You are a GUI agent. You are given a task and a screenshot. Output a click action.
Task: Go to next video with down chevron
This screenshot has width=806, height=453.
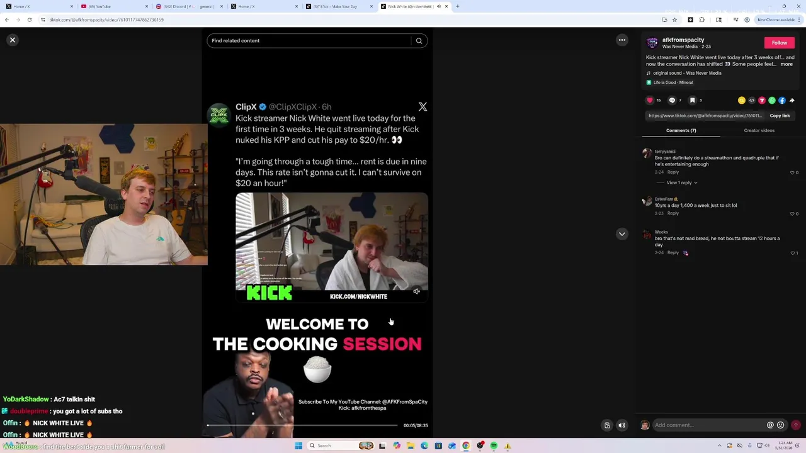pos(622,234)
